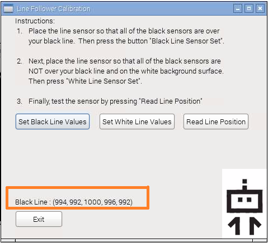Minimize the Line Follower Calibration window
268x243 pixels.
coord(238,8)
